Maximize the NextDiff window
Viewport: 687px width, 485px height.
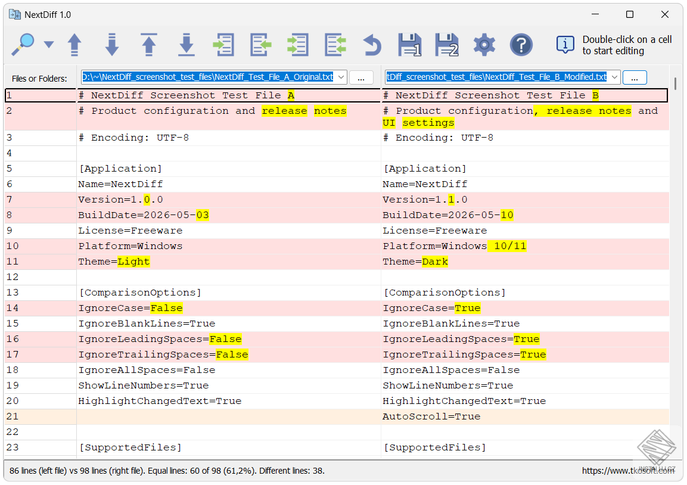pyautogui.click(x=630, y=14)
